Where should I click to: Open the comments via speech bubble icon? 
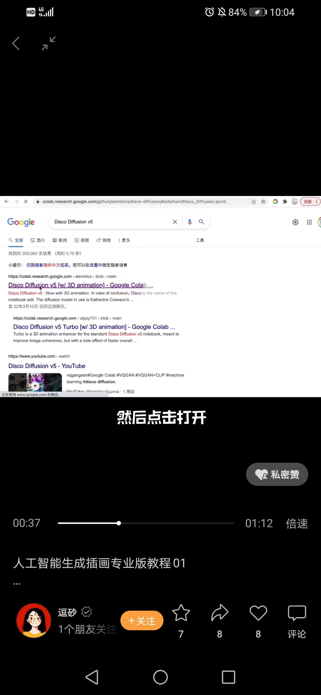[297, 613]
